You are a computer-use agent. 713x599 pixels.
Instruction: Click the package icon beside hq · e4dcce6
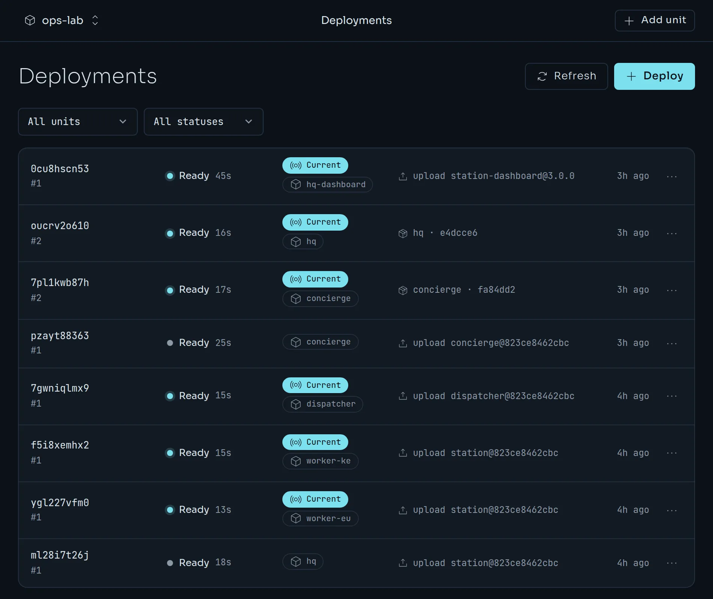403,233
